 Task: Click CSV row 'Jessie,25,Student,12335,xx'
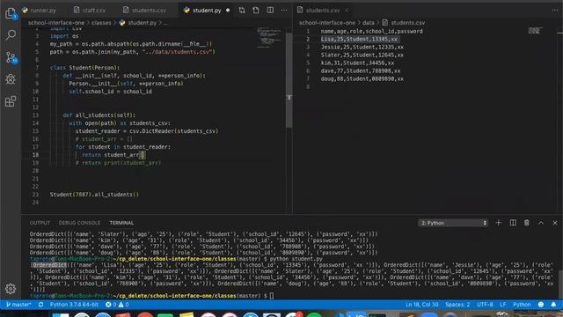362,47
